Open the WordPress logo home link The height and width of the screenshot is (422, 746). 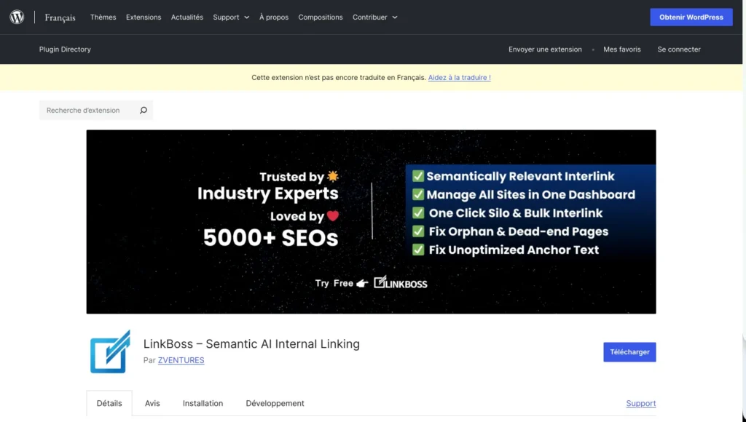tap(17, 17)
